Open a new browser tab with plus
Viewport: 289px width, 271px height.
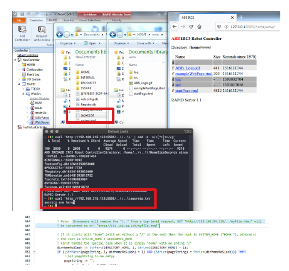(x=241, y=17)
